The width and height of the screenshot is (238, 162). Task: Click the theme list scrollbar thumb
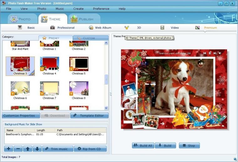pyautogui.click(x=106, y=79)
